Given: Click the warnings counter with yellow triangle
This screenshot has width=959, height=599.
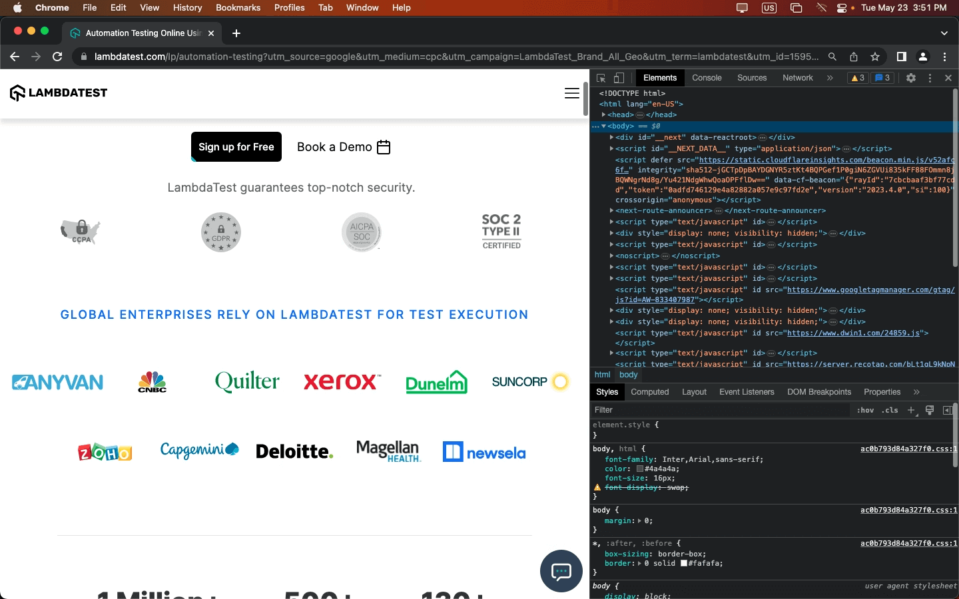Looking at the screenshot, I should 858,78.
